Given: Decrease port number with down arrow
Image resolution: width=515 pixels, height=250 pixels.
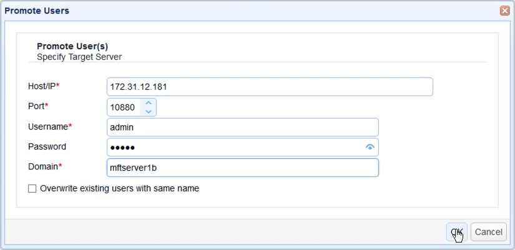Looking at the screenshot, I should [149, 112].
